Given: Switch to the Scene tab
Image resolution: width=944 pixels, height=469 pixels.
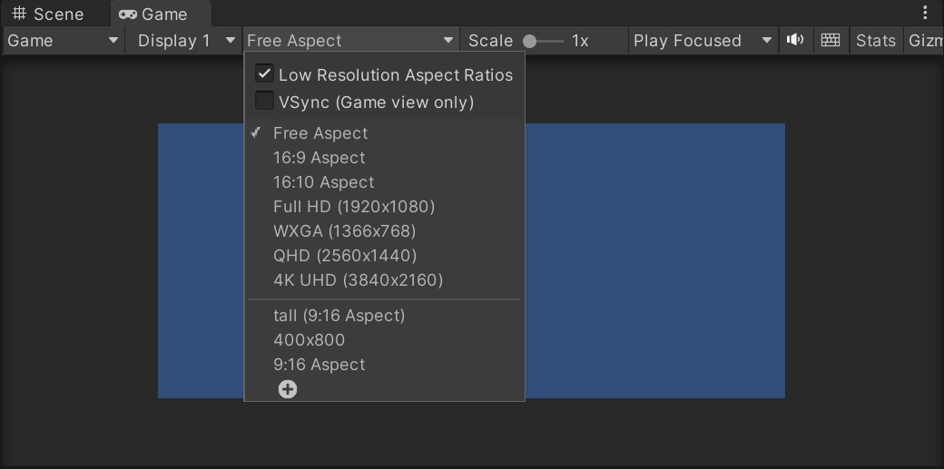Looking at the screenshot, I should pos(49,14).
